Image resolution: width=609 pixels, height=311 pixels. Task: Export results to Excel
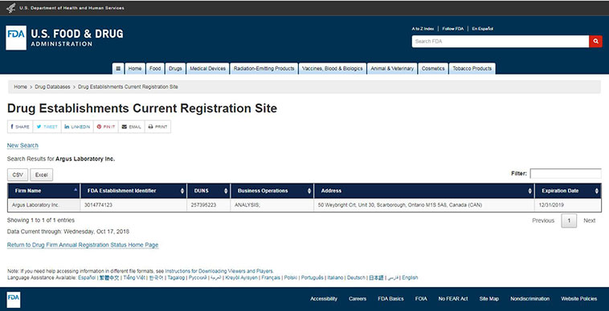pyautogui.click(x=42, y=175)
